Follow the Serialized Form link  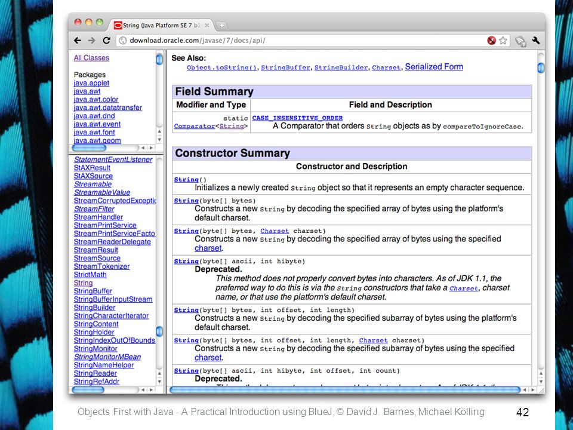pos(434,66)
